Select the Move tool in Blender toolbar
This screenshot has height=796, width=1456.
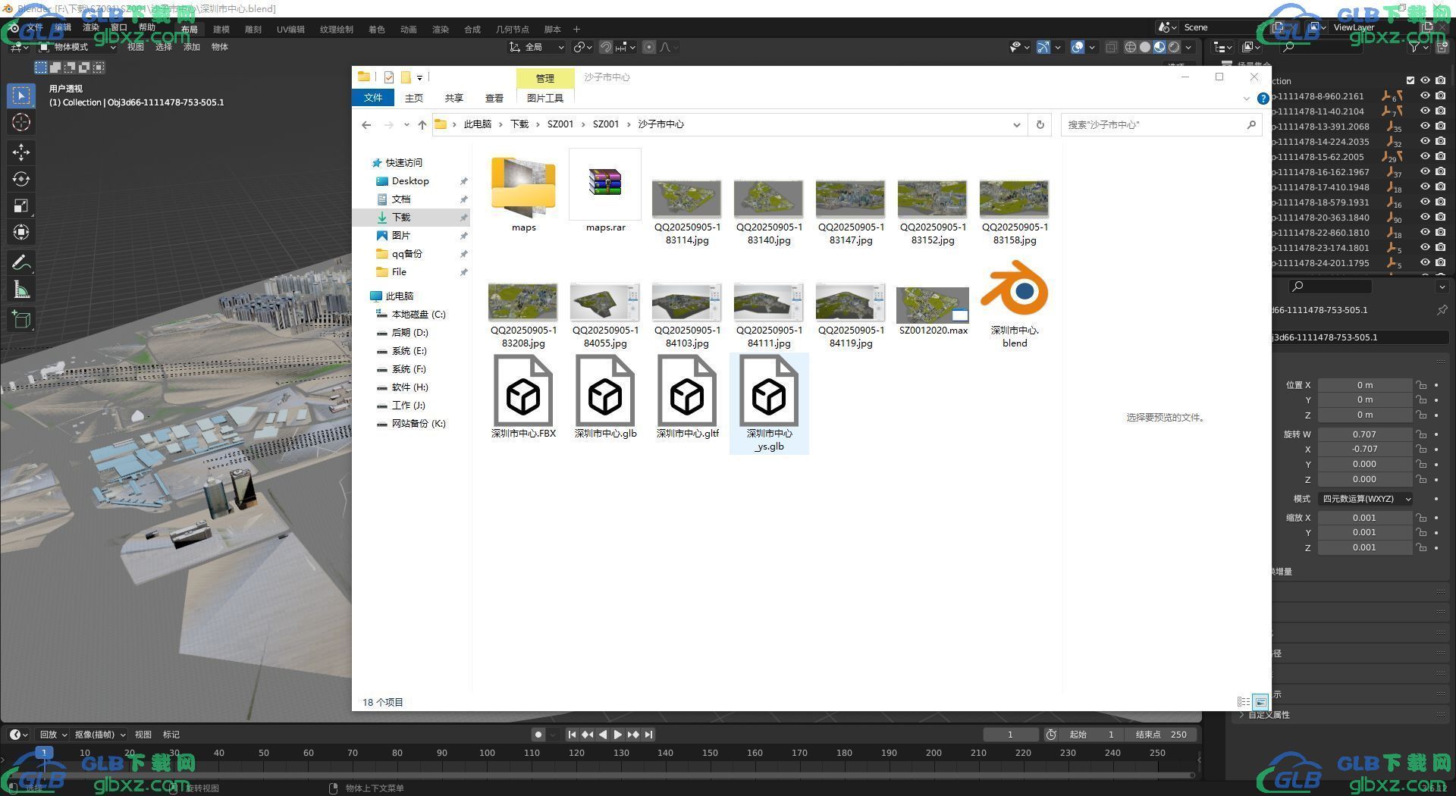(x=21, y=152)
